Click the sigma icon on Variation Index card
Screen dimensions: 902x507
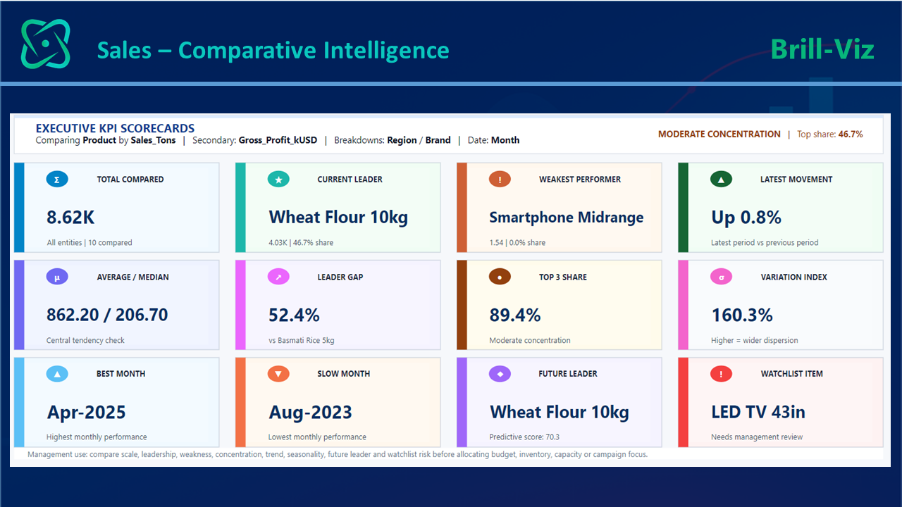point(721,277)
